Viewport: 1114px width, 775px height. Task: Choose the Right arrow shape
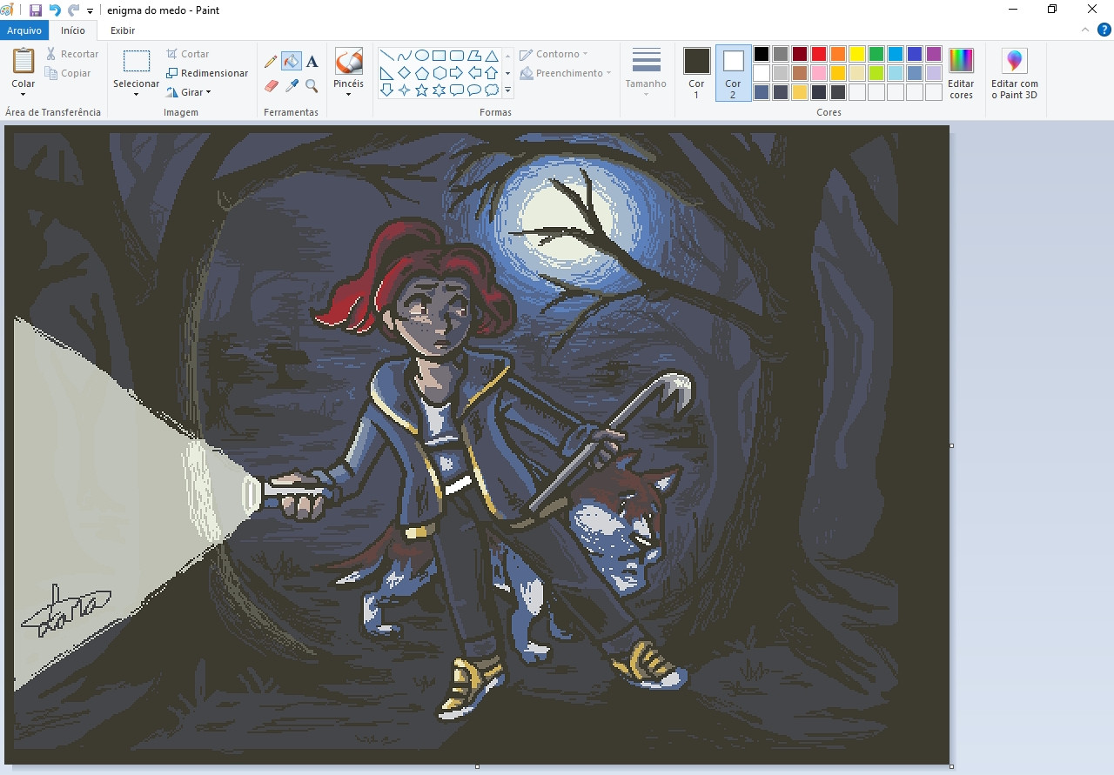pos(457,73)
